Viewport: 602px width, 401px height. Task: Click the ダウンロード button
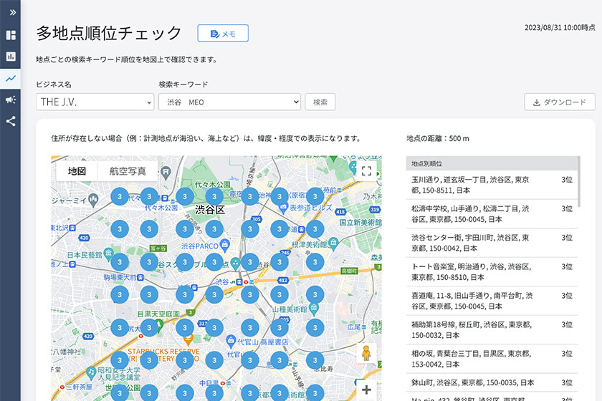pyautogui.click(x=560, y=102)
